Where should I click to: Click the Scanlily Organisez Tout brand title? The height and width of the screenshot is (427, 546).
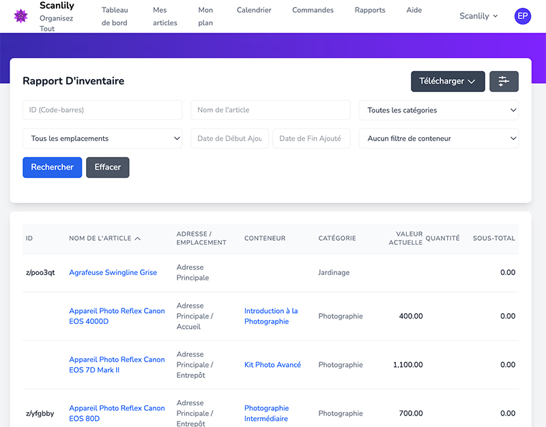click(57, 16)
